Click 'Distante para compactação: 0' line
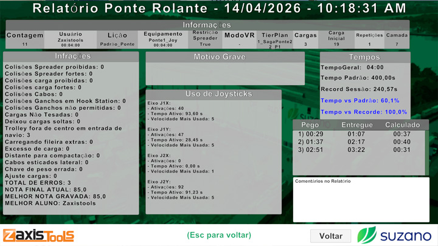The height and width of the screenshot is (246, 438). pos(52,155)
